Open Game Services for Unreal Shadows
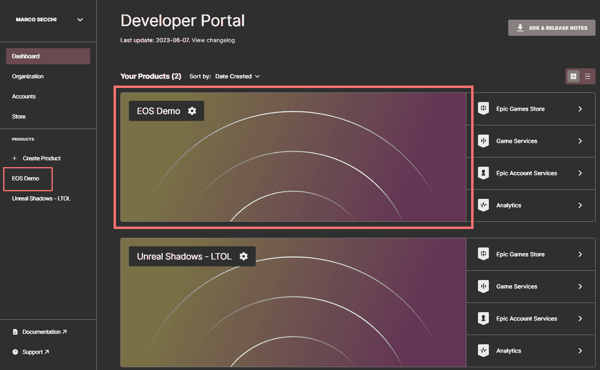The height and width of the screenshot is (370, 600). (x=531, y=286)
